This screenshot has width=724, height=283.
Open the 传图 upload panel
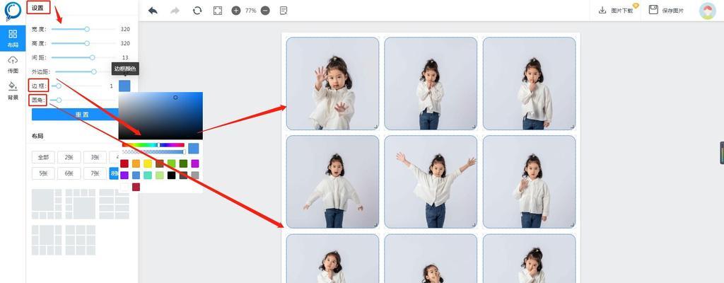13,65
